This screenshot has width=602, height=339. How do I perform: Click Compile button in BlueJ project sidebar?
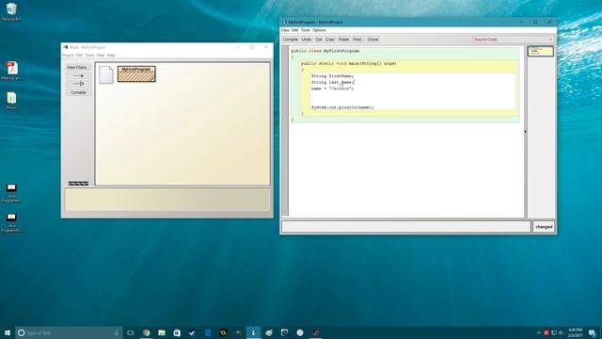coord(78,92)
